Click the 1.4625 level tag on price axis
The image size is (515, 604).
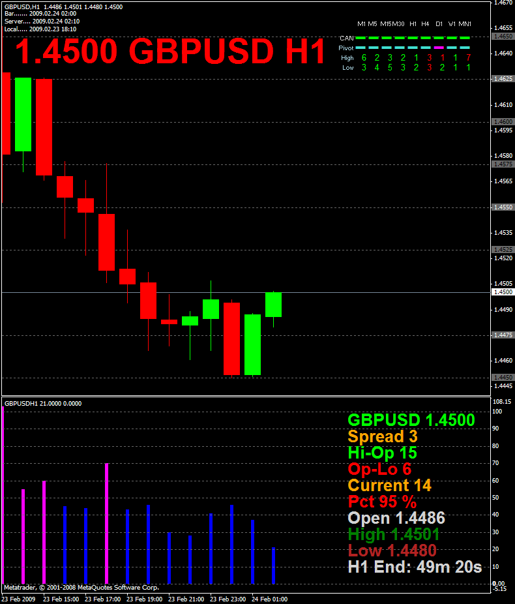[503, 79]
